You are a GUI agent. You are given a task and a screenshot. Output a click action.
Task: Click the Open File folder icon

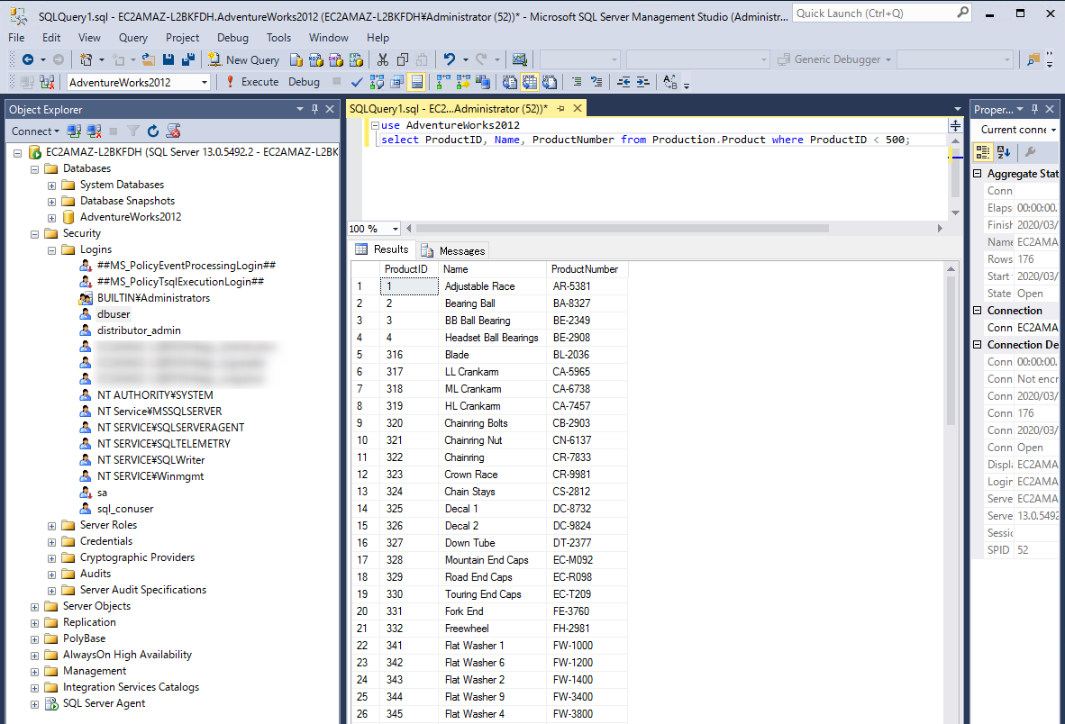point(148,59)
